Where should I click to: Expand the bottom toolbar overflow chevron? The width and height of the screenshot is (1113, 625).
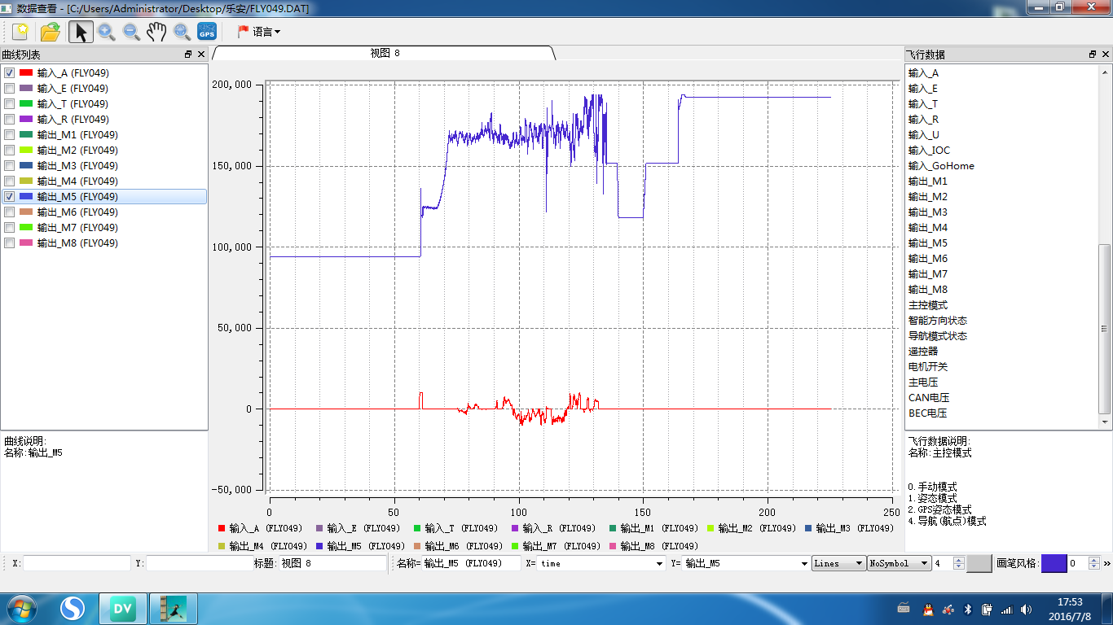pos(1107,563)
